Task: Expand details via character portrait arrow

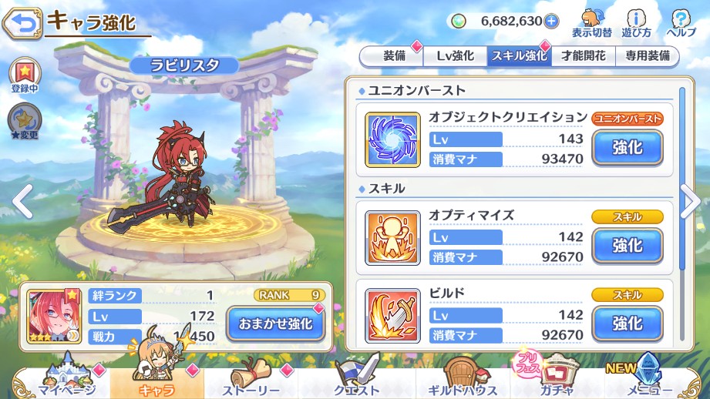Action: [x=73, y=336]
